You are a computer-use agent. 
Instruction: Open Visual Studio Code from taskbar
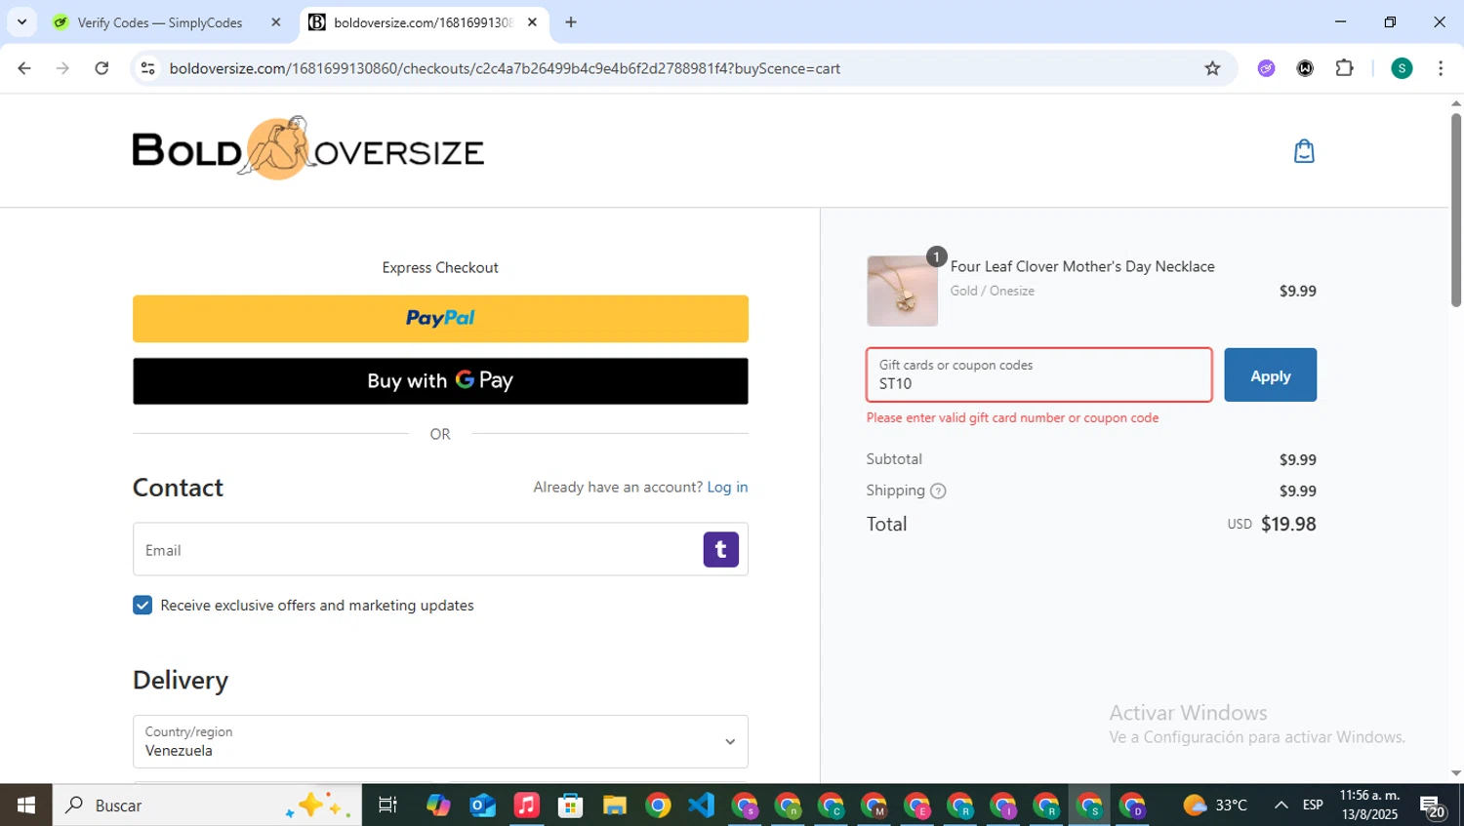pos(702,806)
